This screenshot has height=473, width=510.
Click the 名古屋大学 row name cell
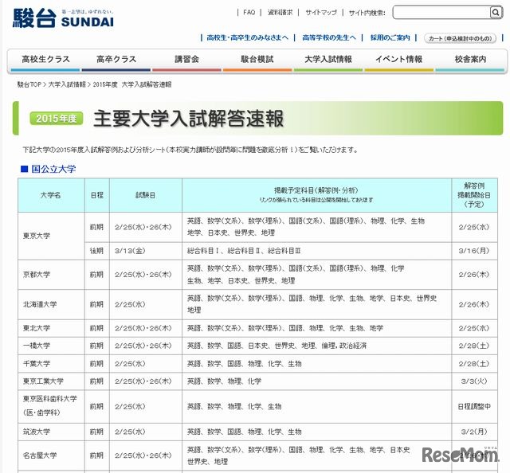point(51,455)
